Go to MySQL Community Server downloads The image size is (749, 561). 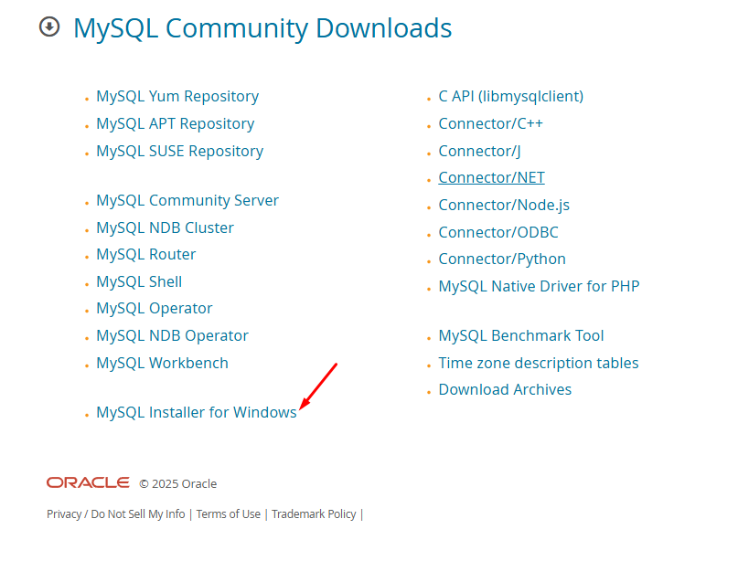(187, 200)
